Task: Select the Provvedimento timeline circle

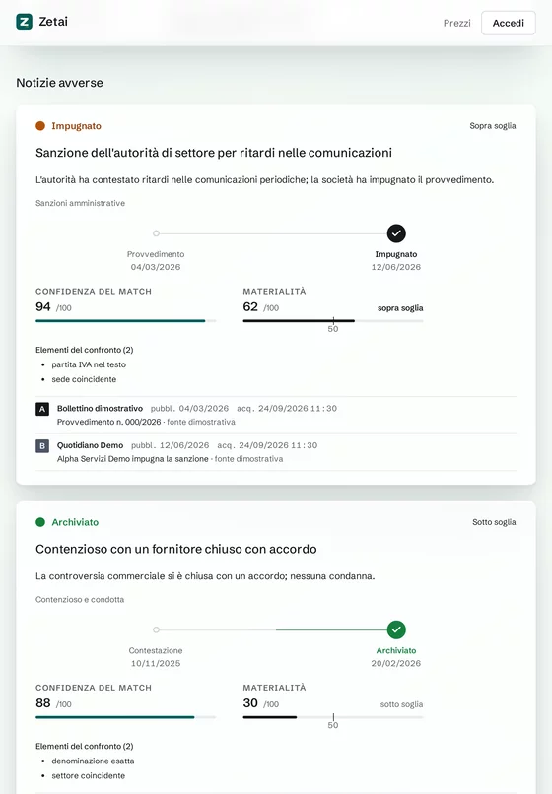Action: pos(156,233)
